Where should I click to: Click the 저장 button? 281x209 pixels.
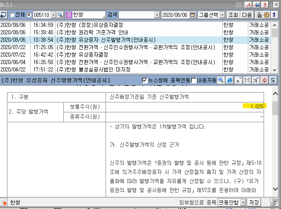pyautogui.click(x=254, y=202)
